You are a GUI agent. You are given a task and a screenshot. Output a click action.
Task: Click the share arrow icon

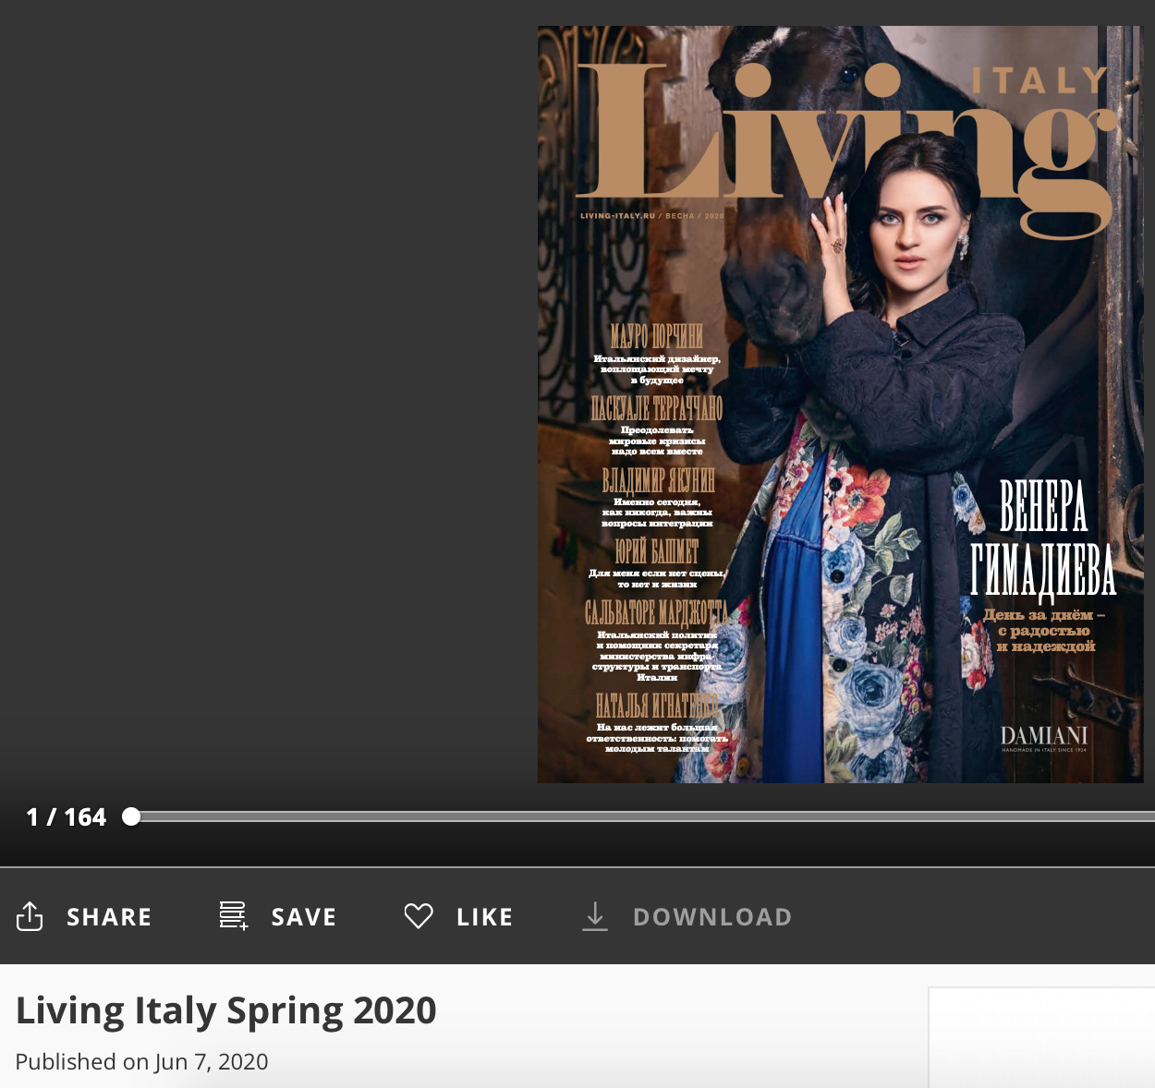coord(30,916)
